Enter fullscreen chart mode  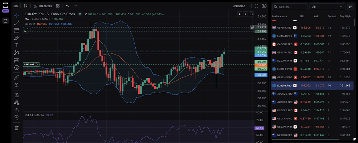pos(256,6)
